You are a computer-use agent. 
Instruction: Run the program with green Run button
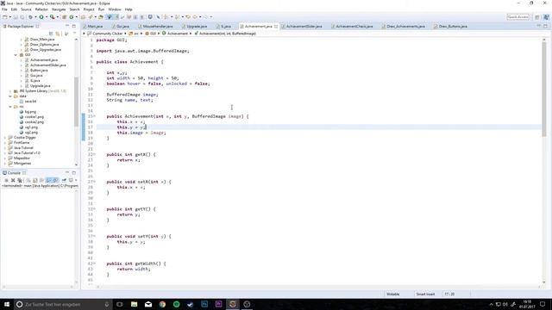pyautogui.click(x=41, y=17)
